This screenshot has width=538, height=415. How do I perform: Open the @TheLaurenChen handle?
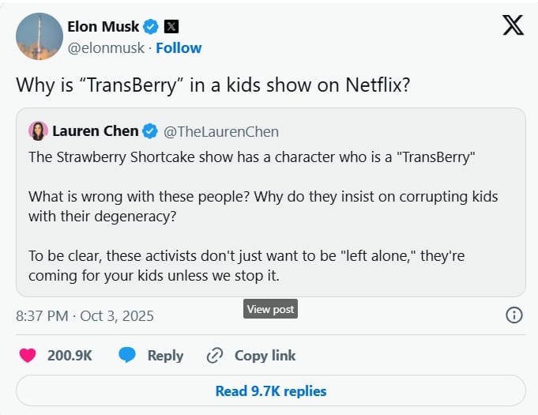click(x=220, y=131)
